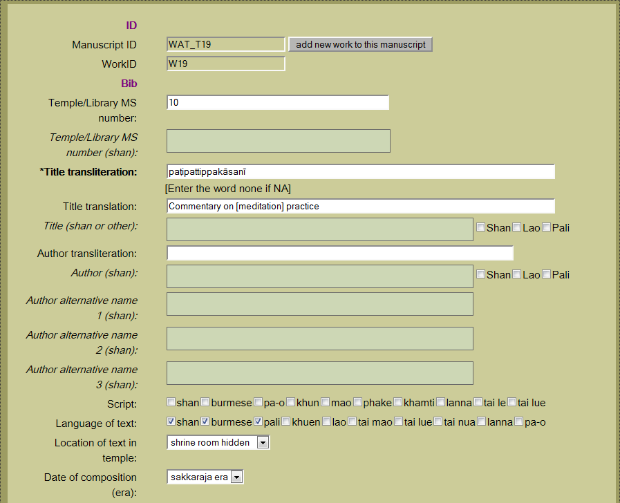
Task: Open Location of text in temple dropdown
Action: pyautogui.click(x=218, y=442)
